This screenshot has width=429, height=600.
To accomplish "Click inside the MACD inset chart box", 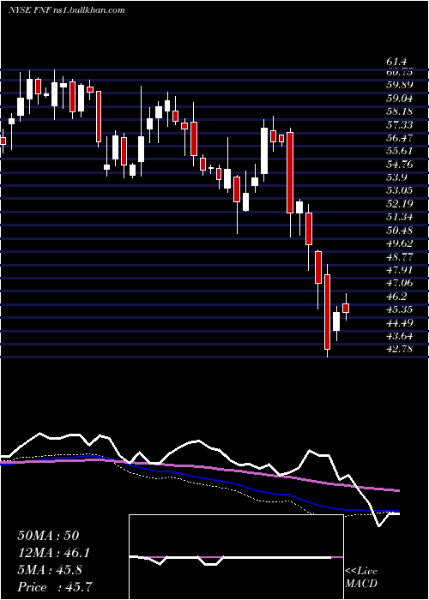I will 236,557.
